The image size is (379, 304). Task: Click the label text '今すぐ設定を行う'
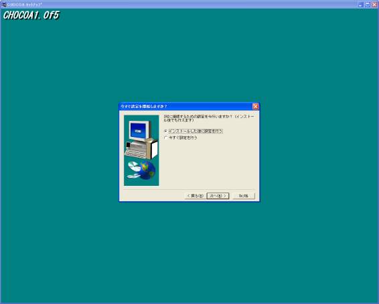pos(183,138)
